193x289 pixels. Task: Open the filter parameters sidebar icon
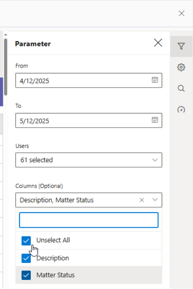(x=181, y=46)
